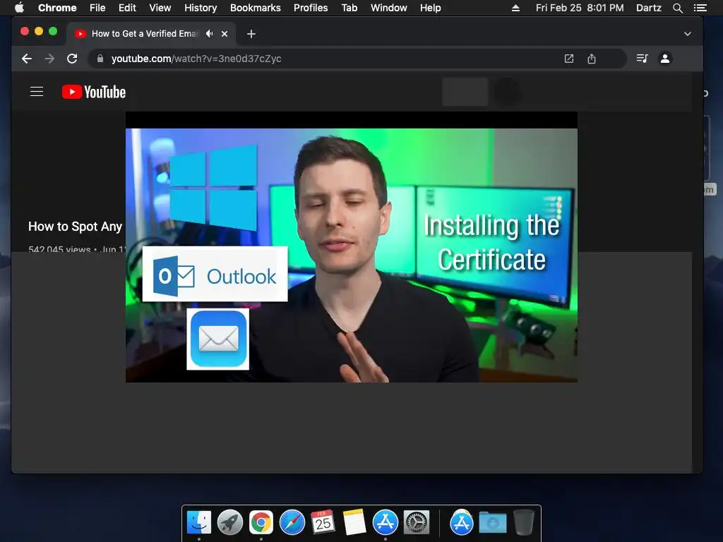This screenshot has height=542, width=723.
Task: Close the YouTube tab
Action: (225, 34)
